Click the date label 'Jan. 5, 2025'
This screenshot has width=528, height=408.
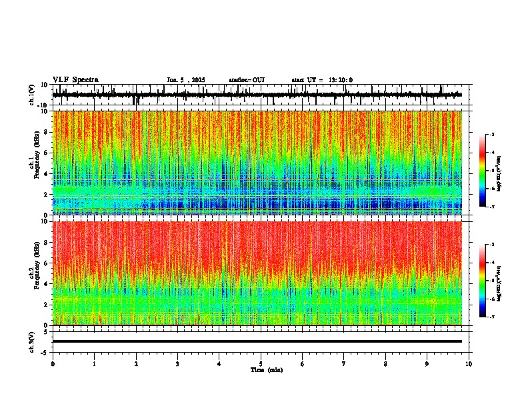point(186,80)
